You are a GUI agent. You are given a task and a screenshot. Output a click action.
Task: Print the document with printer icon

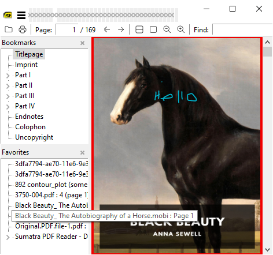tap(23, 29)
